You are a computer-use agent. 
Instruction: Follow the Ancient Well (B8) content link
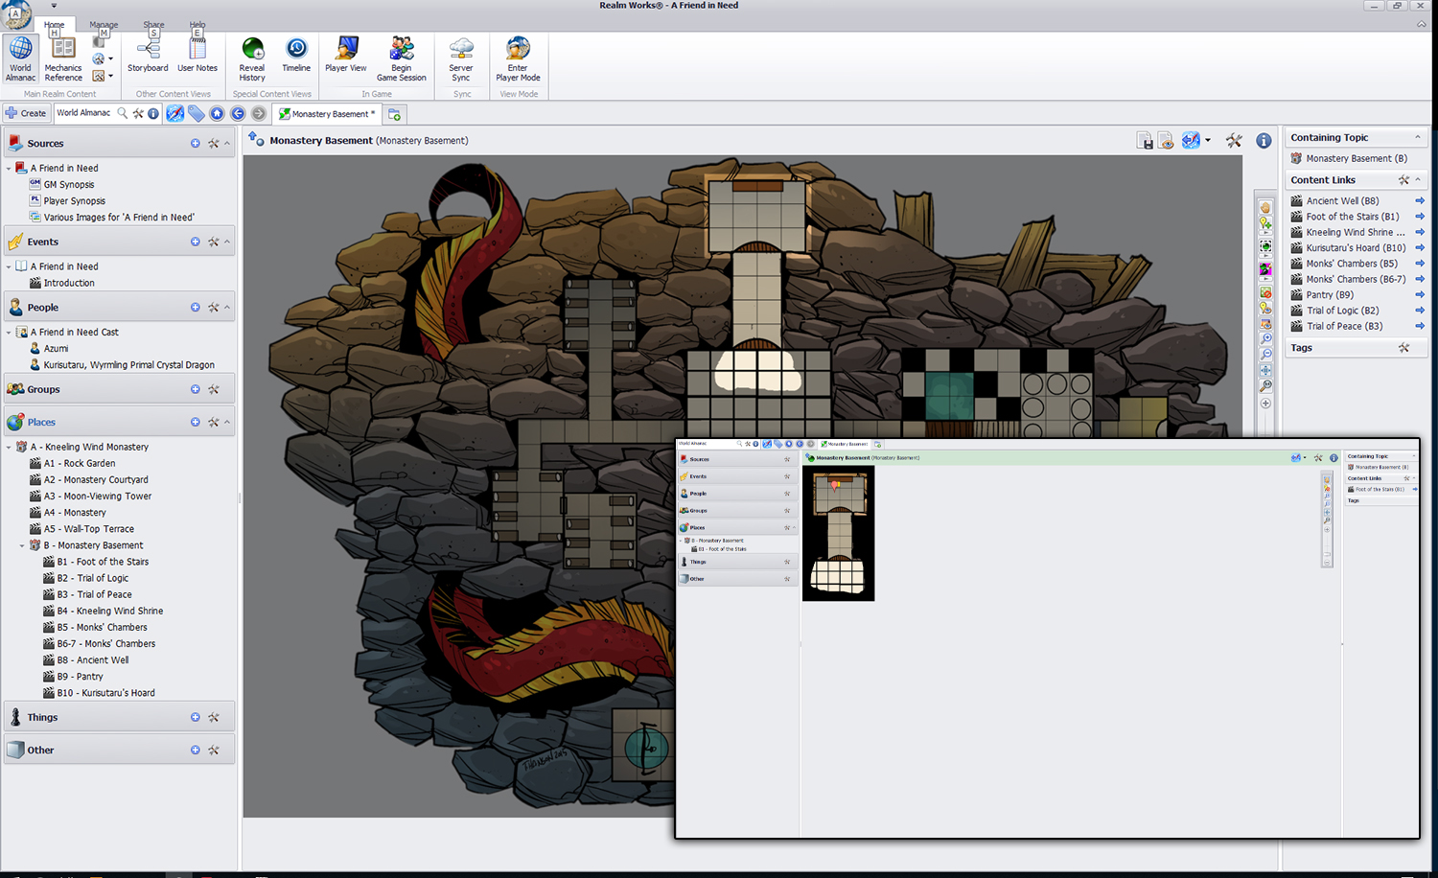tap(1342, 201)
